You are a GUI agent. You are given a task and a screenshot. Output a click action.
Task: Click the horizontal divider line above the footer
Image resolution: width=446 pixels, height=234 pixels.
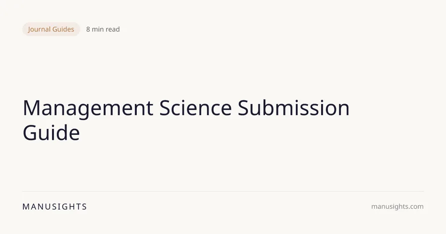click(x=223, y=191)
